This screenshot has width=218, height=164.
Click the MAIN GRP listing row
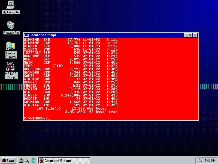[71, 63]
